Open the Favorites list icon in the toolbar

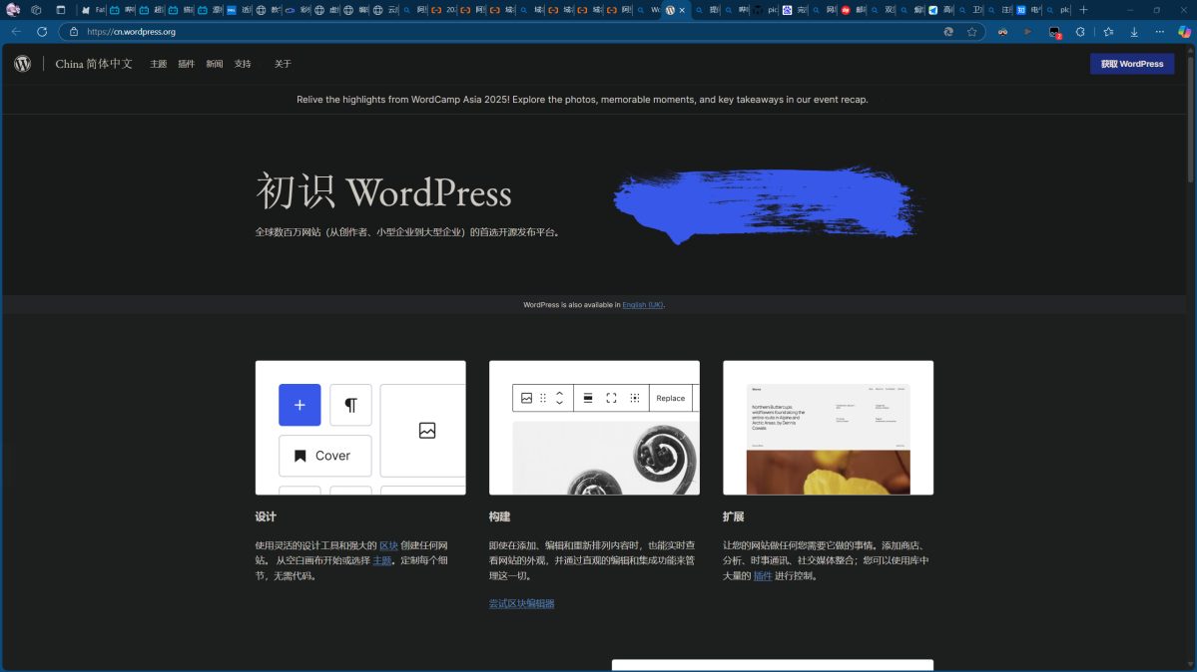1108,32
